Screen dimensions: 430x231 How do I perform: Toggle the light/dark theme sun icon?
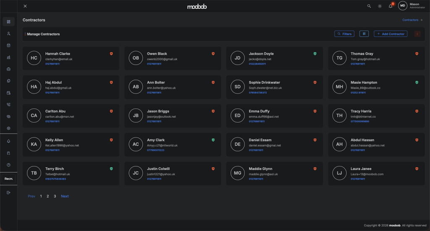click(x=380, y=6)
